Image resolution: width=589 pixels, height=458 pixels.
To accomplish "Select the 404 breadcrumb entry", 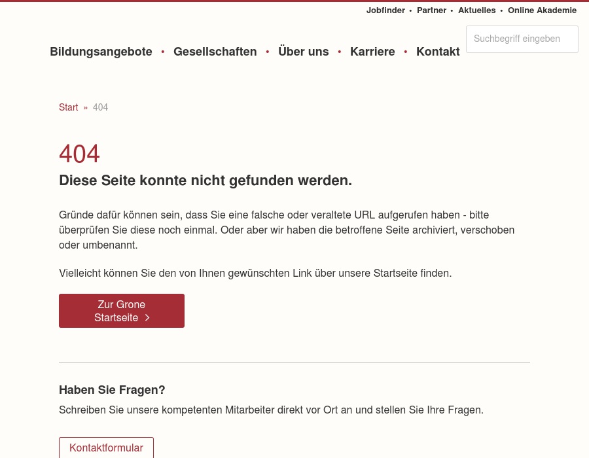I will point(100,107).
